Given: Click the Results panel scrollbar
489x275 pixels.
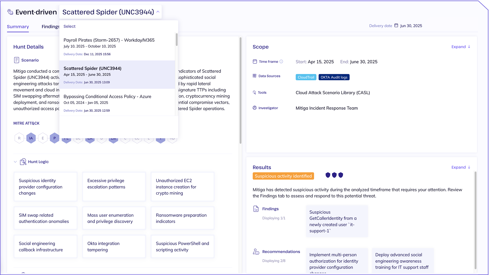Looking at the screenshot, I should [x=475, y=220].
